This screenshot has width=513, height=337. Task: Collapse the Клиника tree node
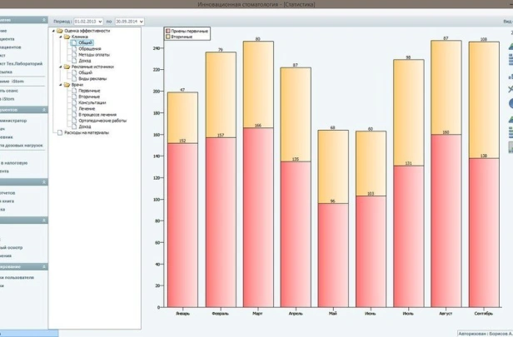(x=62, y=36)
